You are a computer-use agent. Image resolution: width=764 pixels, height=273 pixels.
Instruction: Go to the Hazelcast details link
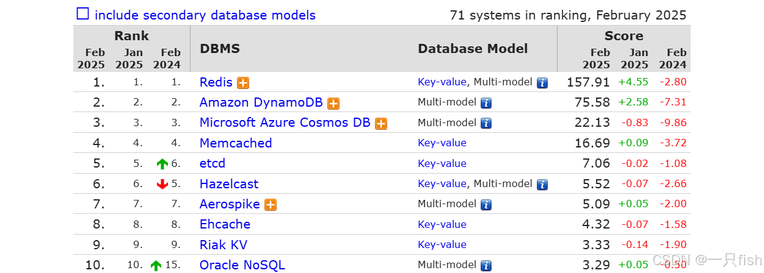click(229, 184)
